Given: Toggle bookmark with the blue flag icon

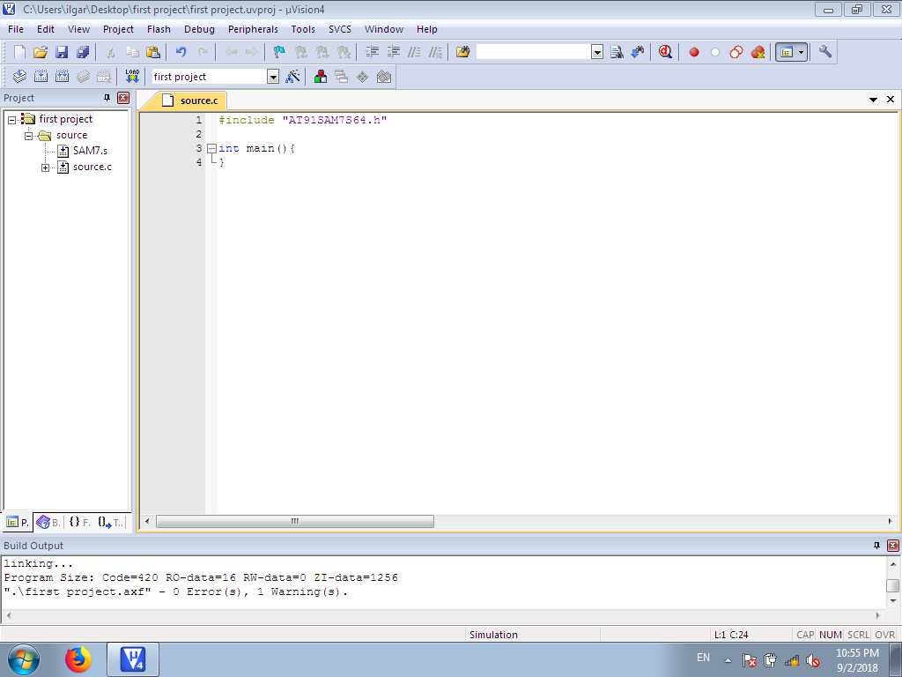Looking at the screenshot, I should click(x=279, y=52).
